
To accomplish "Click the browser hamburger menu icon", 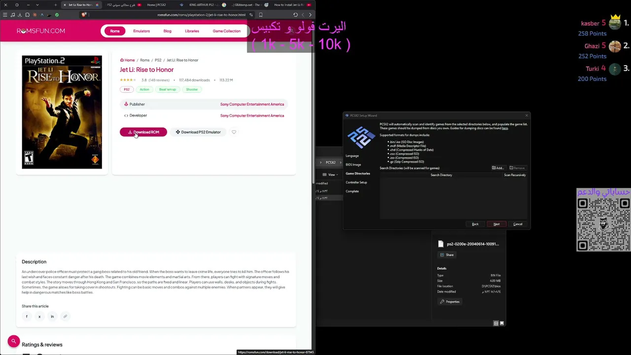I will 5,15.
